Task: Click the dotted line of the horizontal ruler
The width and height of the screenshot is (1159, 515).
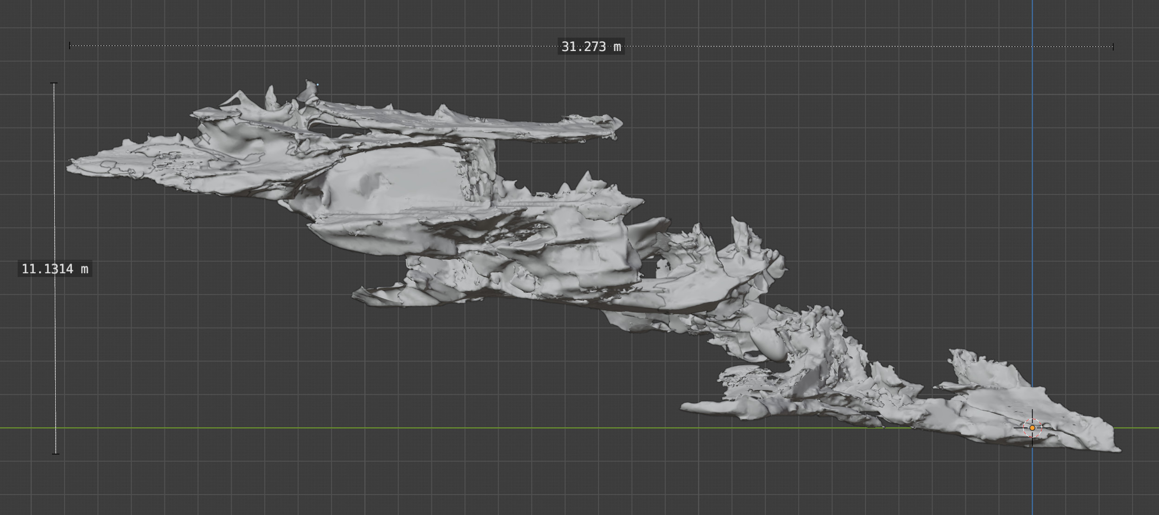Action: pos(325,46)
